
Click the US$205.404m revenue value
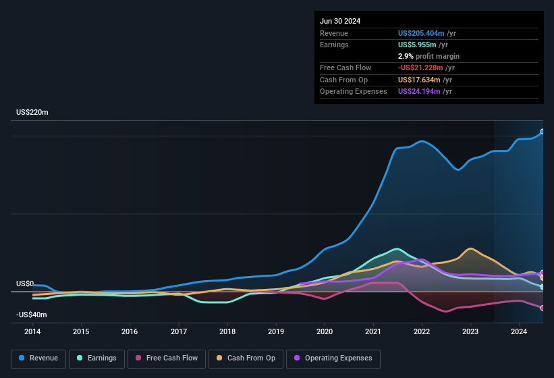(x=421, y=33)
